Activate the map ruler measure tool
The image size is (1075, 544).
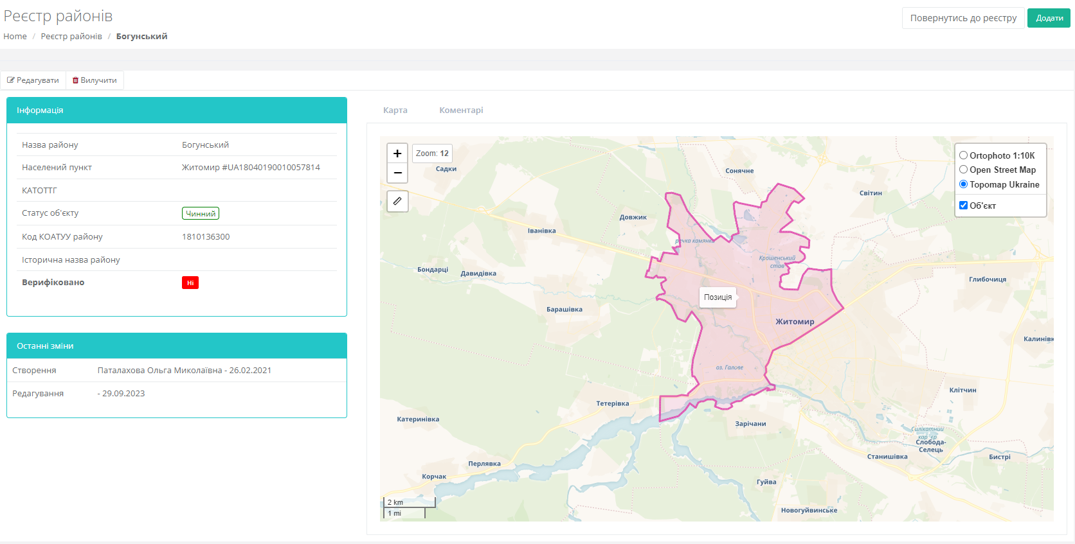pyautogui.click(x=397, y=201)
